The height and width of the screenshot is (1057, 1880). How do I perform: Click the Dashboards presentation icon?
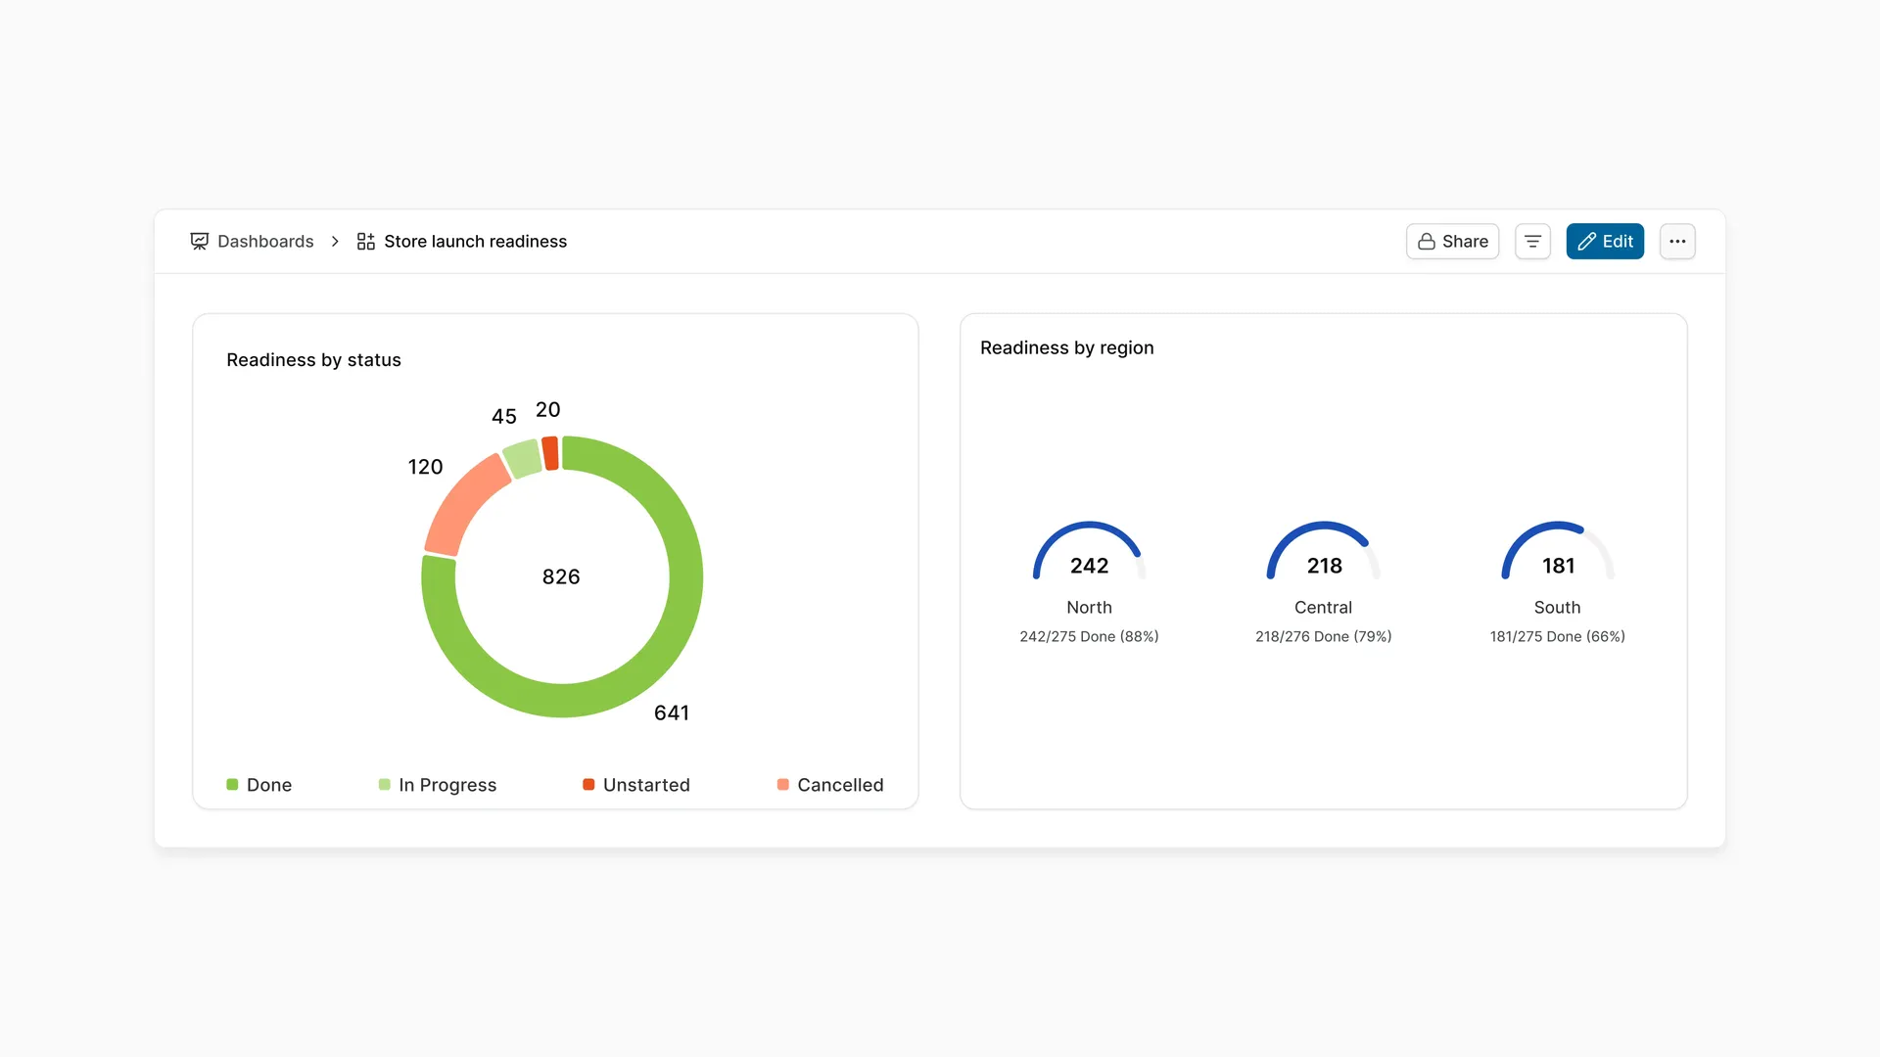(199, 242)
